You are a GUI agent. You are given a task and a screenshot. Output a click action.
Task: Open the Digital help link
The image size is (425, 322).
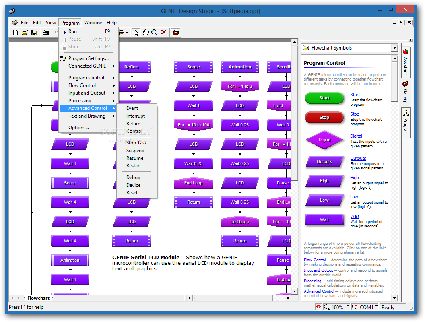[x=356, y=136]
